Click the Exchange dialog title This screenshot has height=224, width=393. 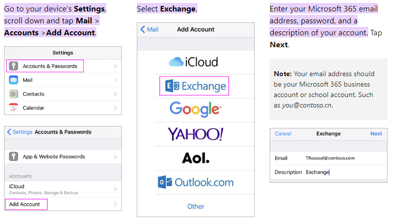[x=329, y=133]
